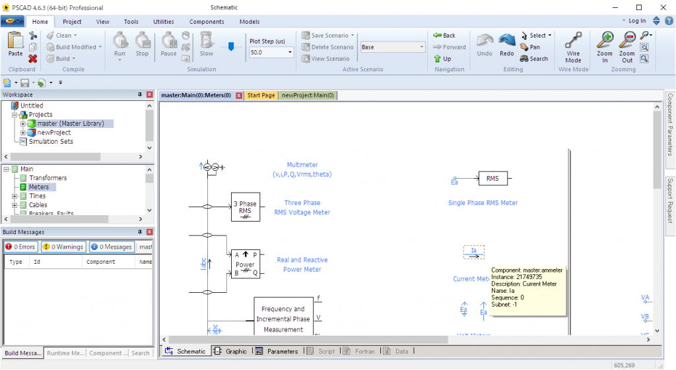The height and width of the screenshot is (370, 676).
Task: Click the Undo icon
Action: (485, 42)
